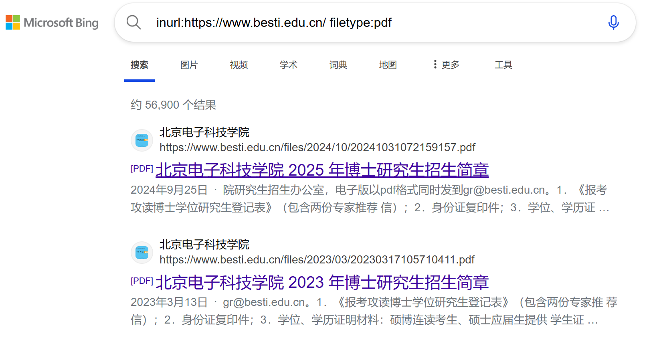Viewport: 653px width, 338px height.
Task: Open the 词典 tab
Action: coord(338,65)
